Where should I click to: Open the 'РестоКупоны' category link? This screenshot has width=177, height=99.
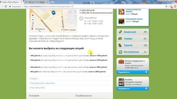click(x=131, y=52)
